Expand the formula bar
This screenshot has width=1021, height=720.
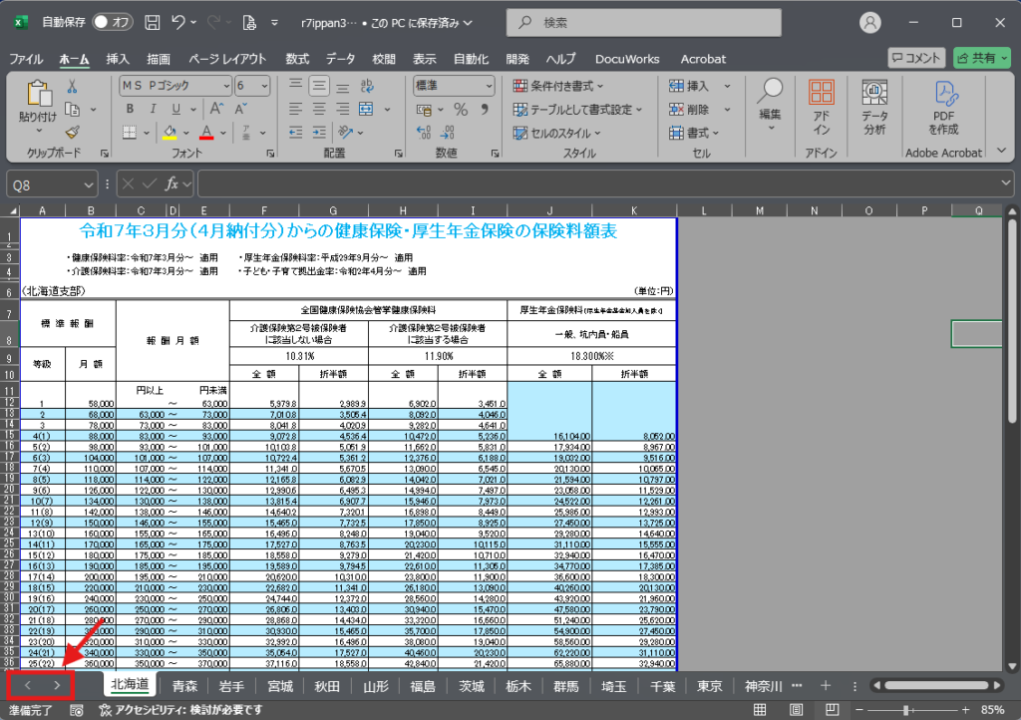1006,183
